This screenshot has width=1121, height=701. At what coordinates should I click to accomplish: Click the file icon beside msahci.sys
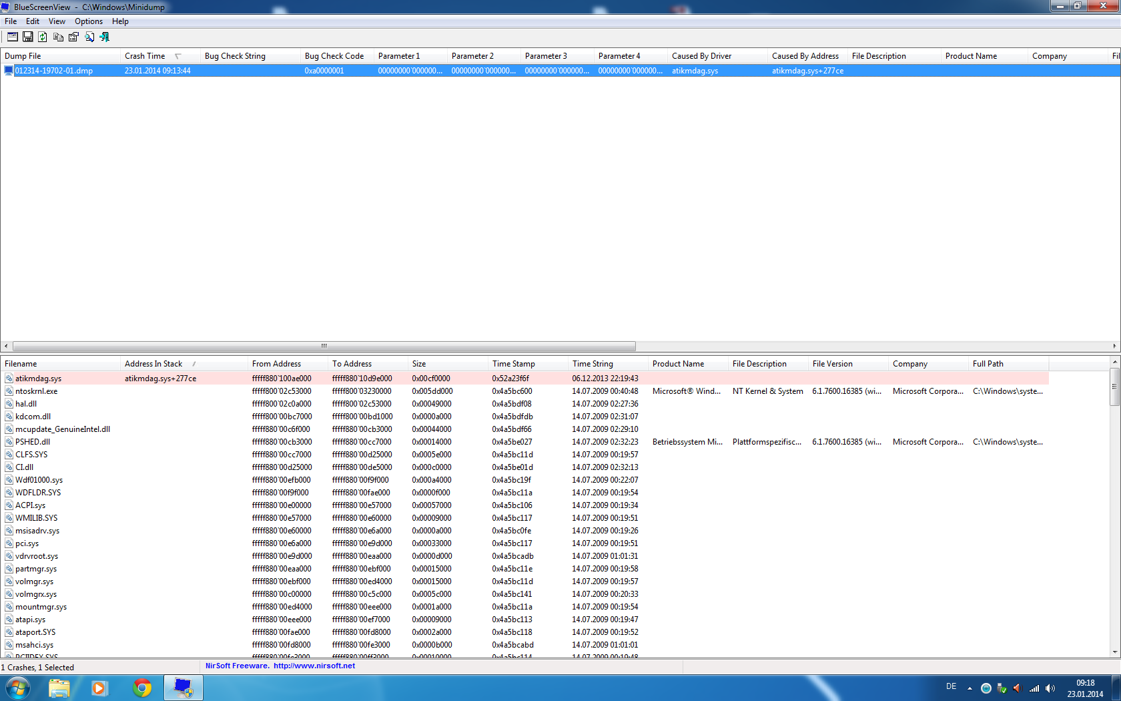click(x=9, y=645)
